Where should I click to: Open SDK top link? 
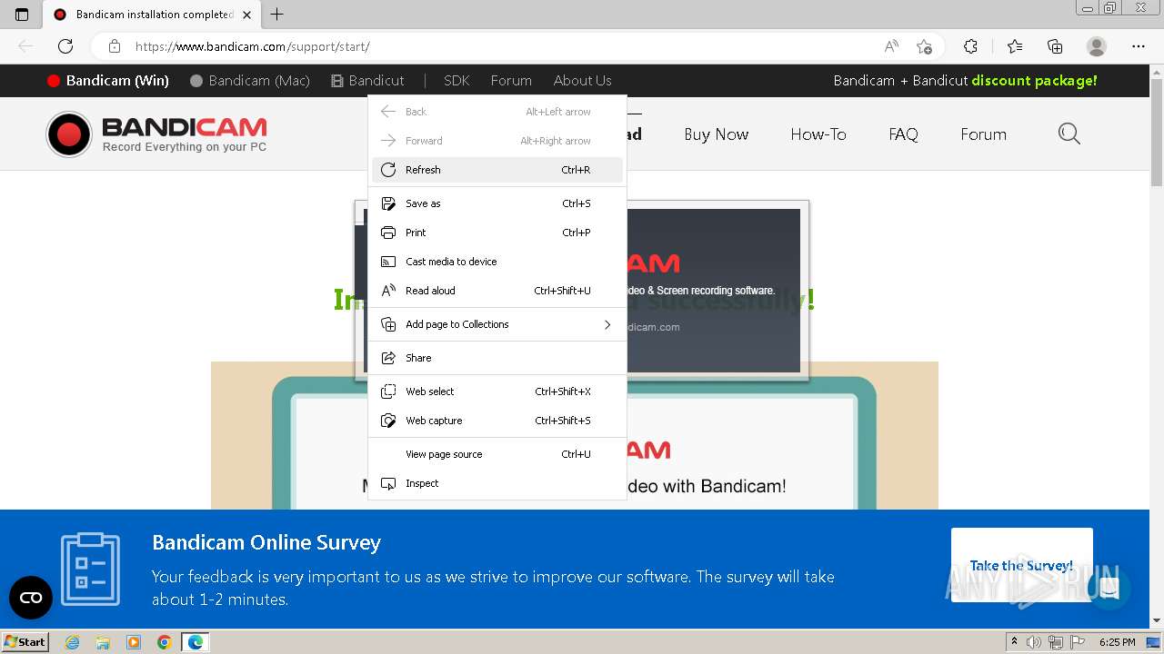tap(457, 81)
